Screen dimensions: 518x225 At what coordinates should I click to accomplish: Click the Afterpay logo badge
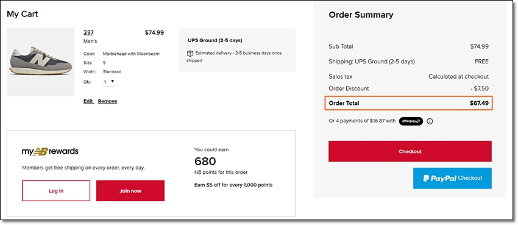click(411, 121)
